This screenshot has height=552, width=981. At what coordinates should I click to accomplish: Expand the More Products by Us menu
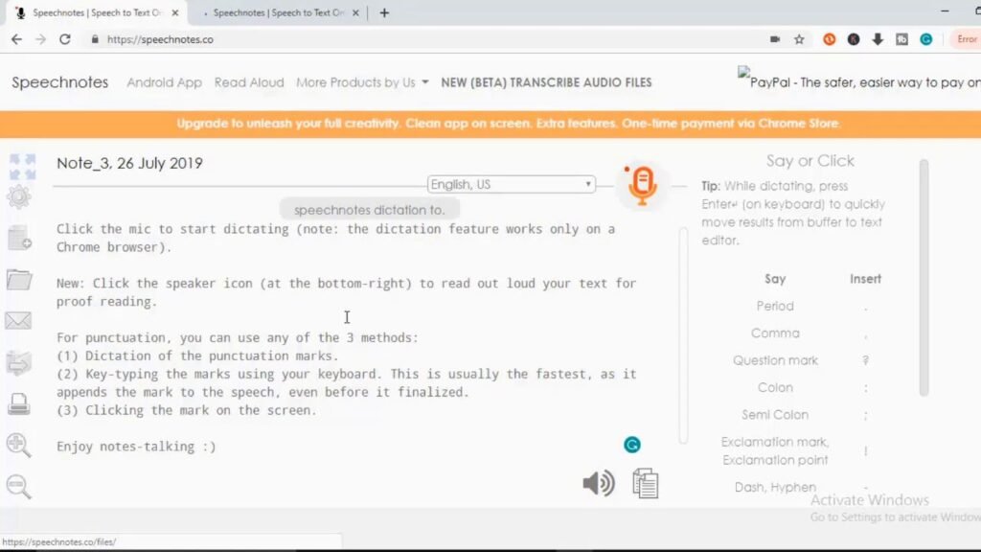(362, 82)
